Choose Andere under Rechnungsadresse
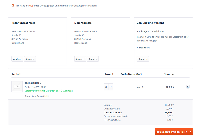201x140 pixels. 30,59
